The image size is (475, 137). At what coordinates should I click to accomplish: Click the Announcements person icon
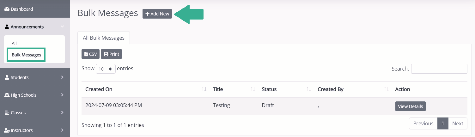coord(7,27)
